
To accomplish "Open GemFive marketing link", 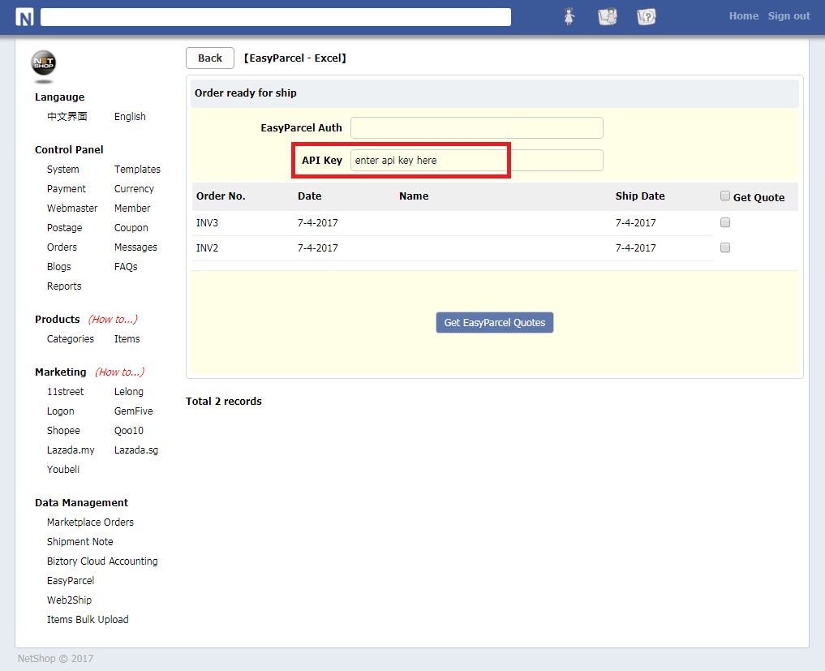I will 134,411.
